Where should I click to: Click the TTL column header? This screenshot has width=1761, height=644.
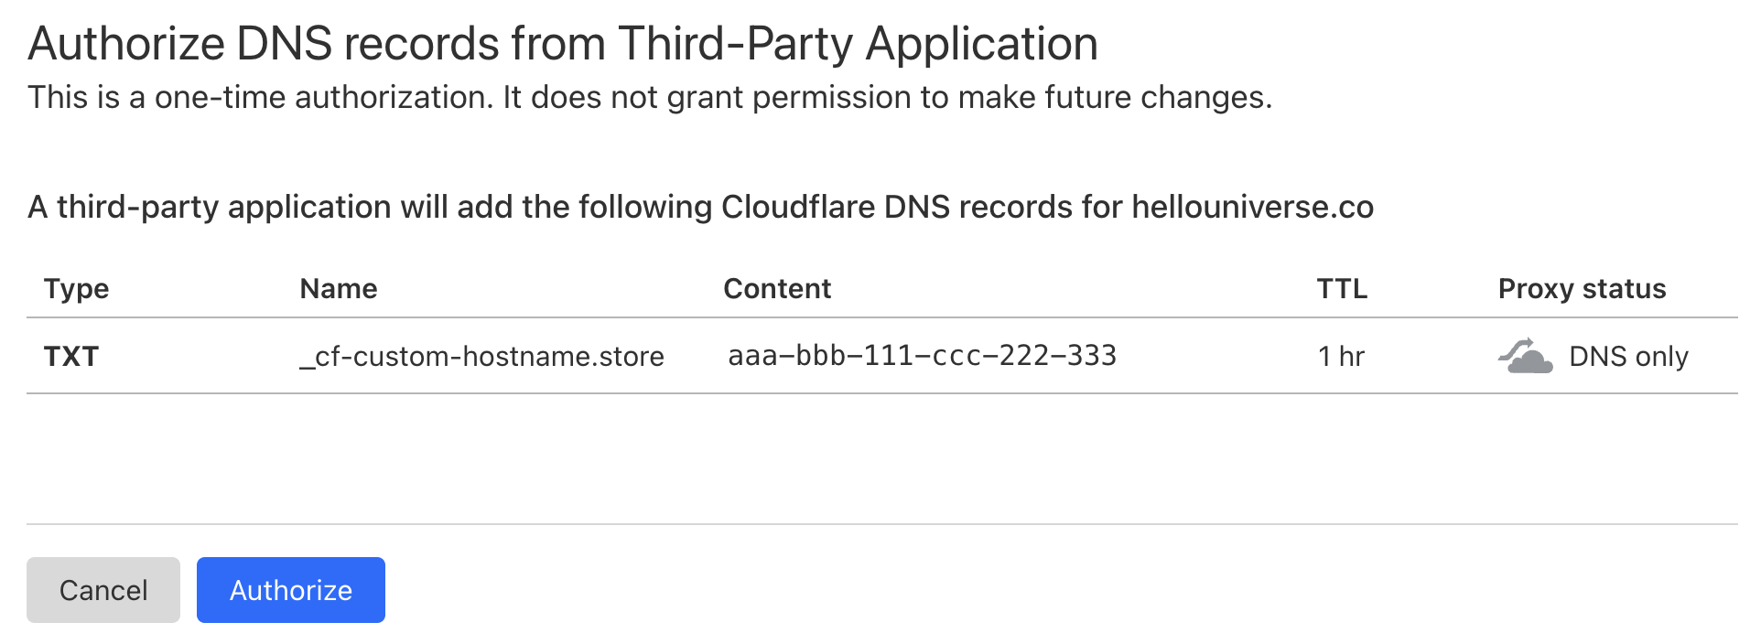tap(1342, 289)
